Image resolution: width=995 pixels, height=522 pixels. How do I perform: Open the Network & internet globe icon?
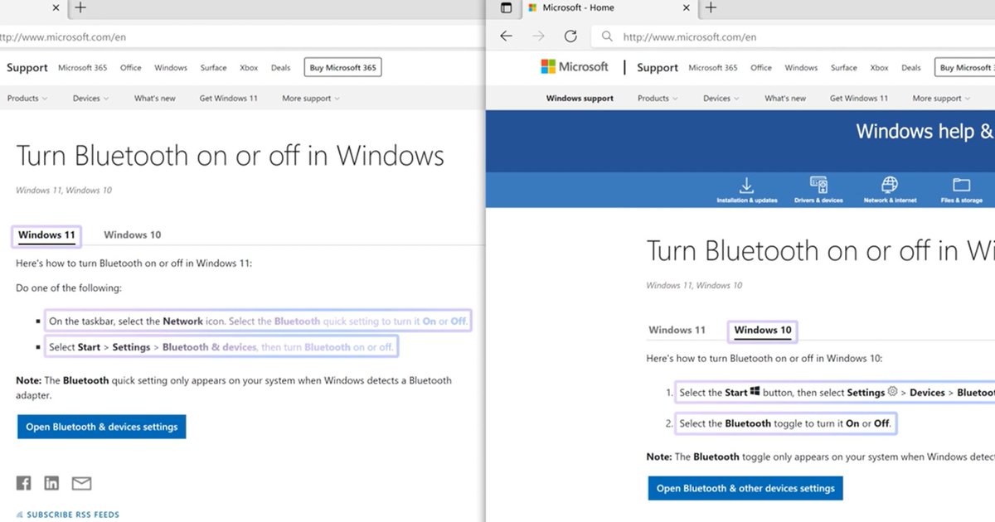point(890,190)
